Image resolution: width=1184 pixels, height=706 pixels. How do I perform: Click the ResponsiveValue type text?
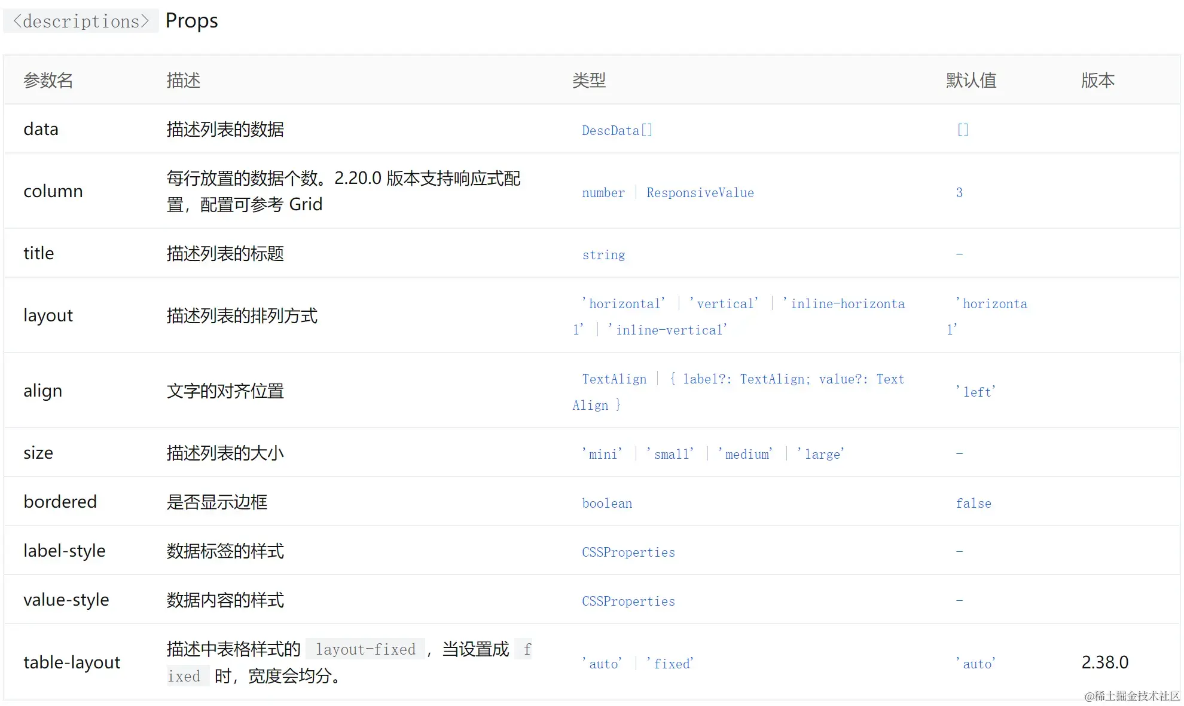(700, 192)
